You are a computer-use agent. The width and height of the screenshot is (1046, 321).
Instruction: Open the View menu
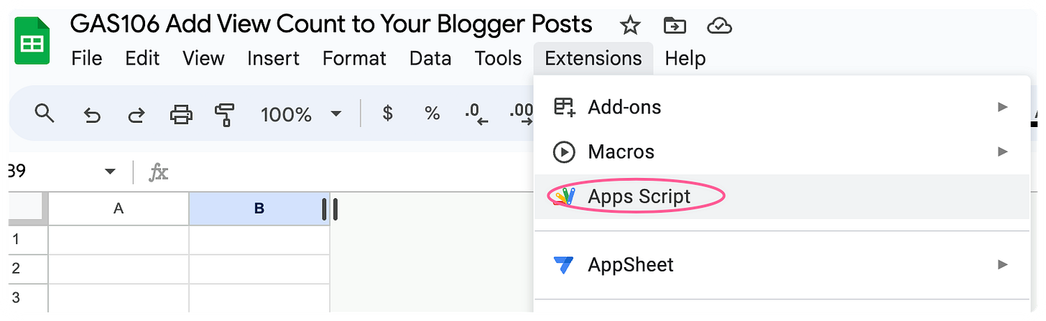[203, 58]
